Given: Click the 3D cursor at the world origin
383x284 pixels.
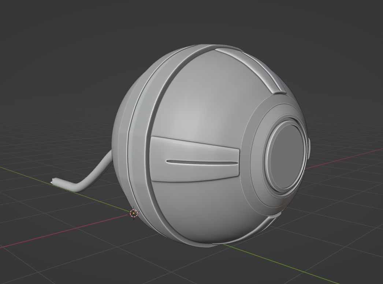Looking at the screenshot, I should [134, 213].
